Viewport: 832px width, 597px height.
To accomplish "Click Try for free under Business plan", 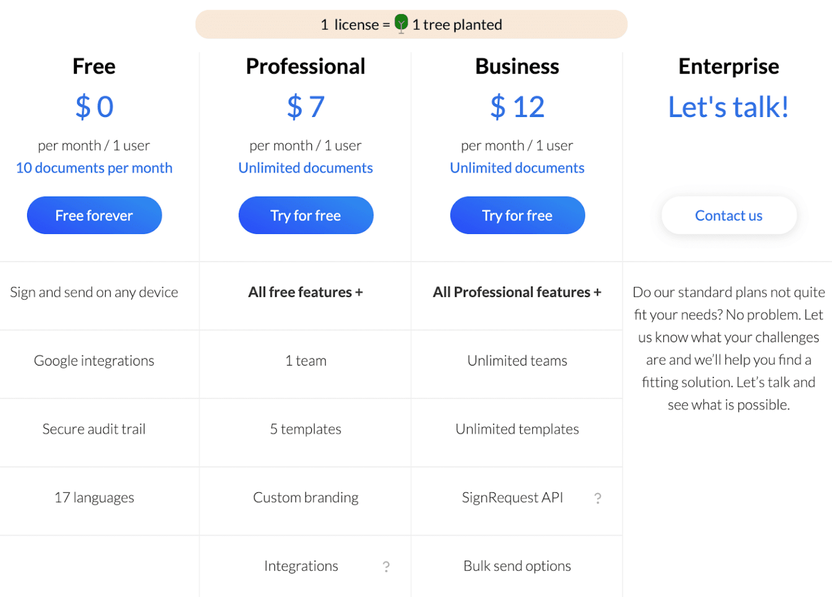I will (x=517, y=215).
